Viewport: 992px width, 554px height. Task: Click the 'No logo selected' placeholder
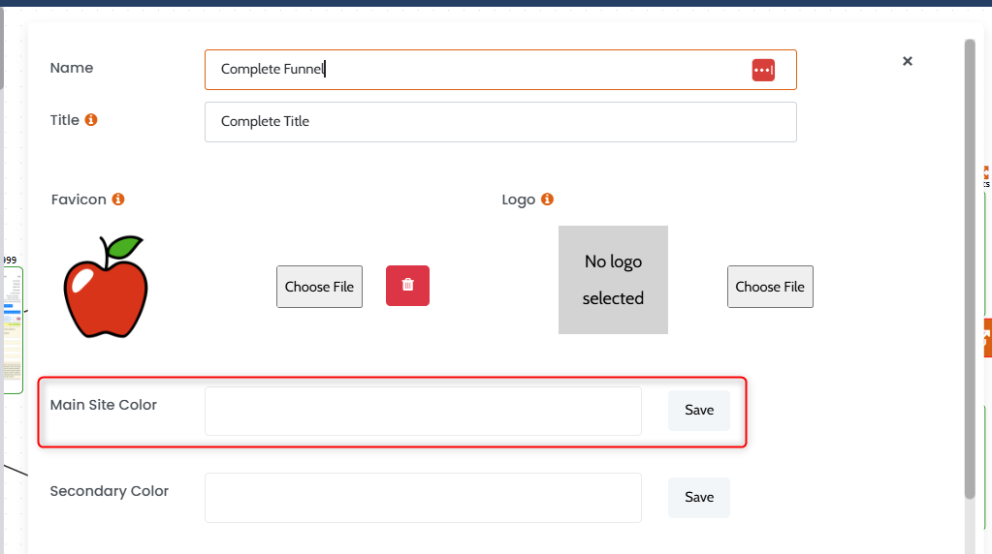tap(613, 280)
